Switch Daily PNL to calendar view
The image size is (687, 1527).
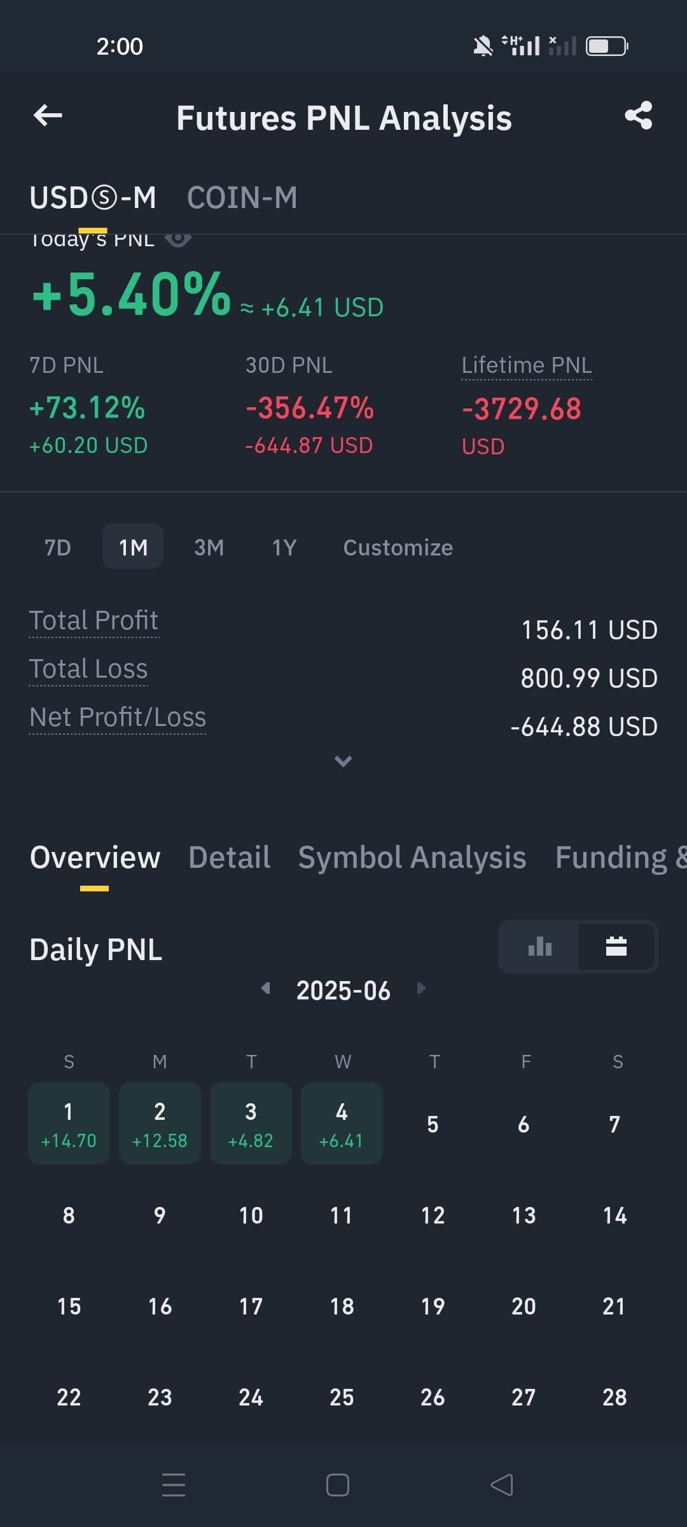click(x=616, y=947)
